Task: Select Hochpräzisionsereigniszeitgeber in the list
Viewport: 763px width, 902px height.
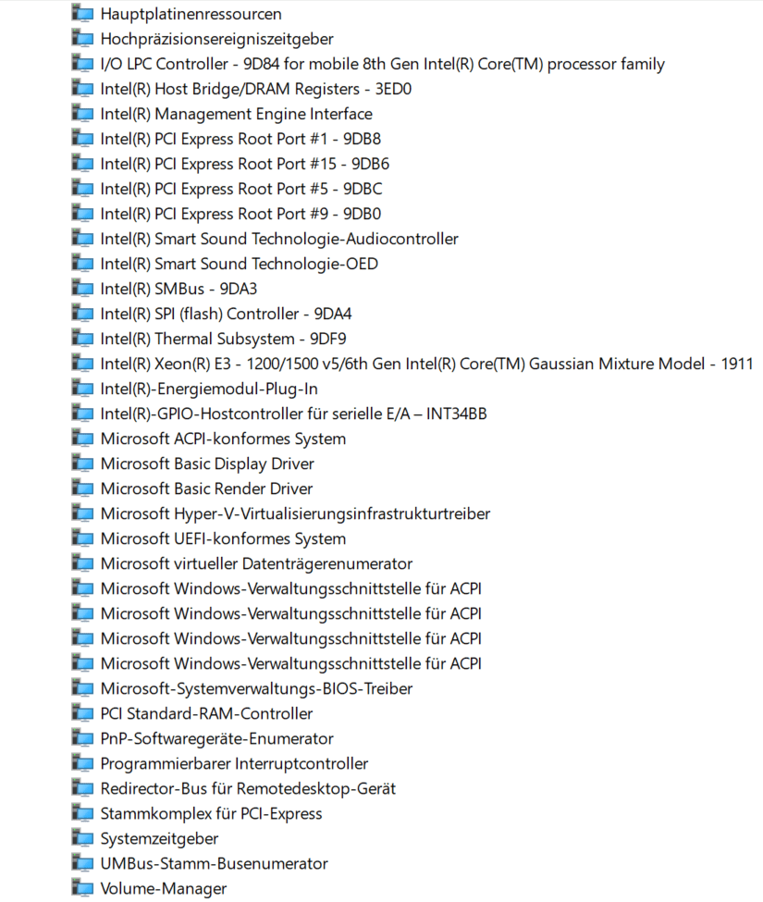Action: pyautogui.click(x=216, y=39)
